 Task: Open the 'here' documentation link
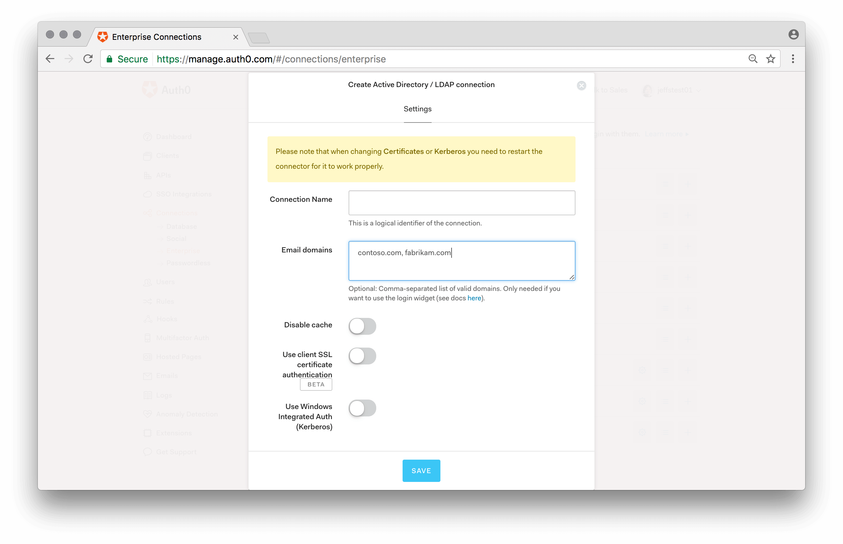474,298
